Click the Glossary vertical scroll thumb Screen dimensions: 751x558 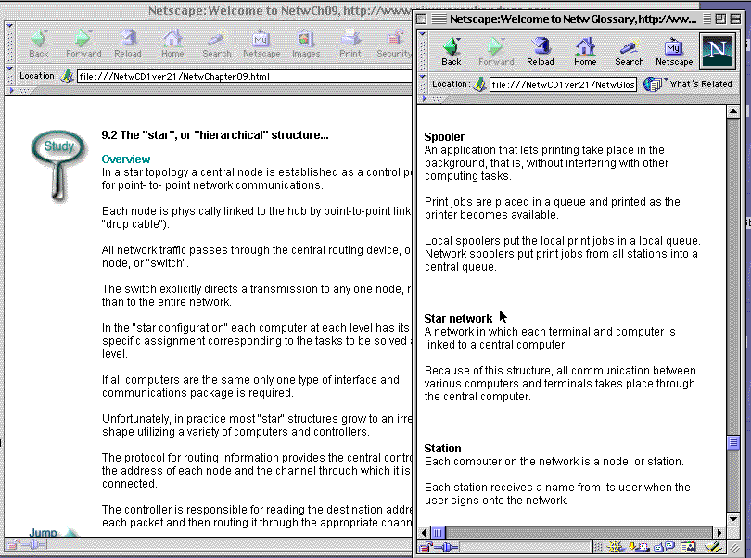coord(732,442)
